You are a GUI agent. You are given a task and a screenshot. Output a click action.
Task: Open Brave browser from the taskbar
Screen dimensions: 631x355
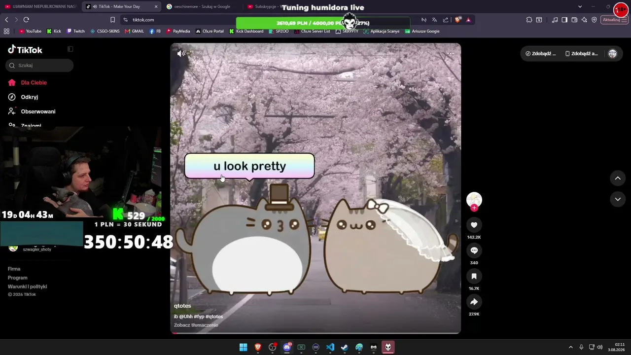click(258, 347)
